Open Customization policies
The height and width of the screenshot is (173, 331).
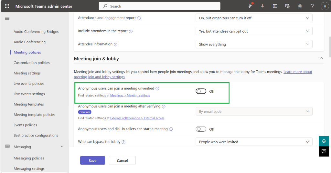pos(32,63)
